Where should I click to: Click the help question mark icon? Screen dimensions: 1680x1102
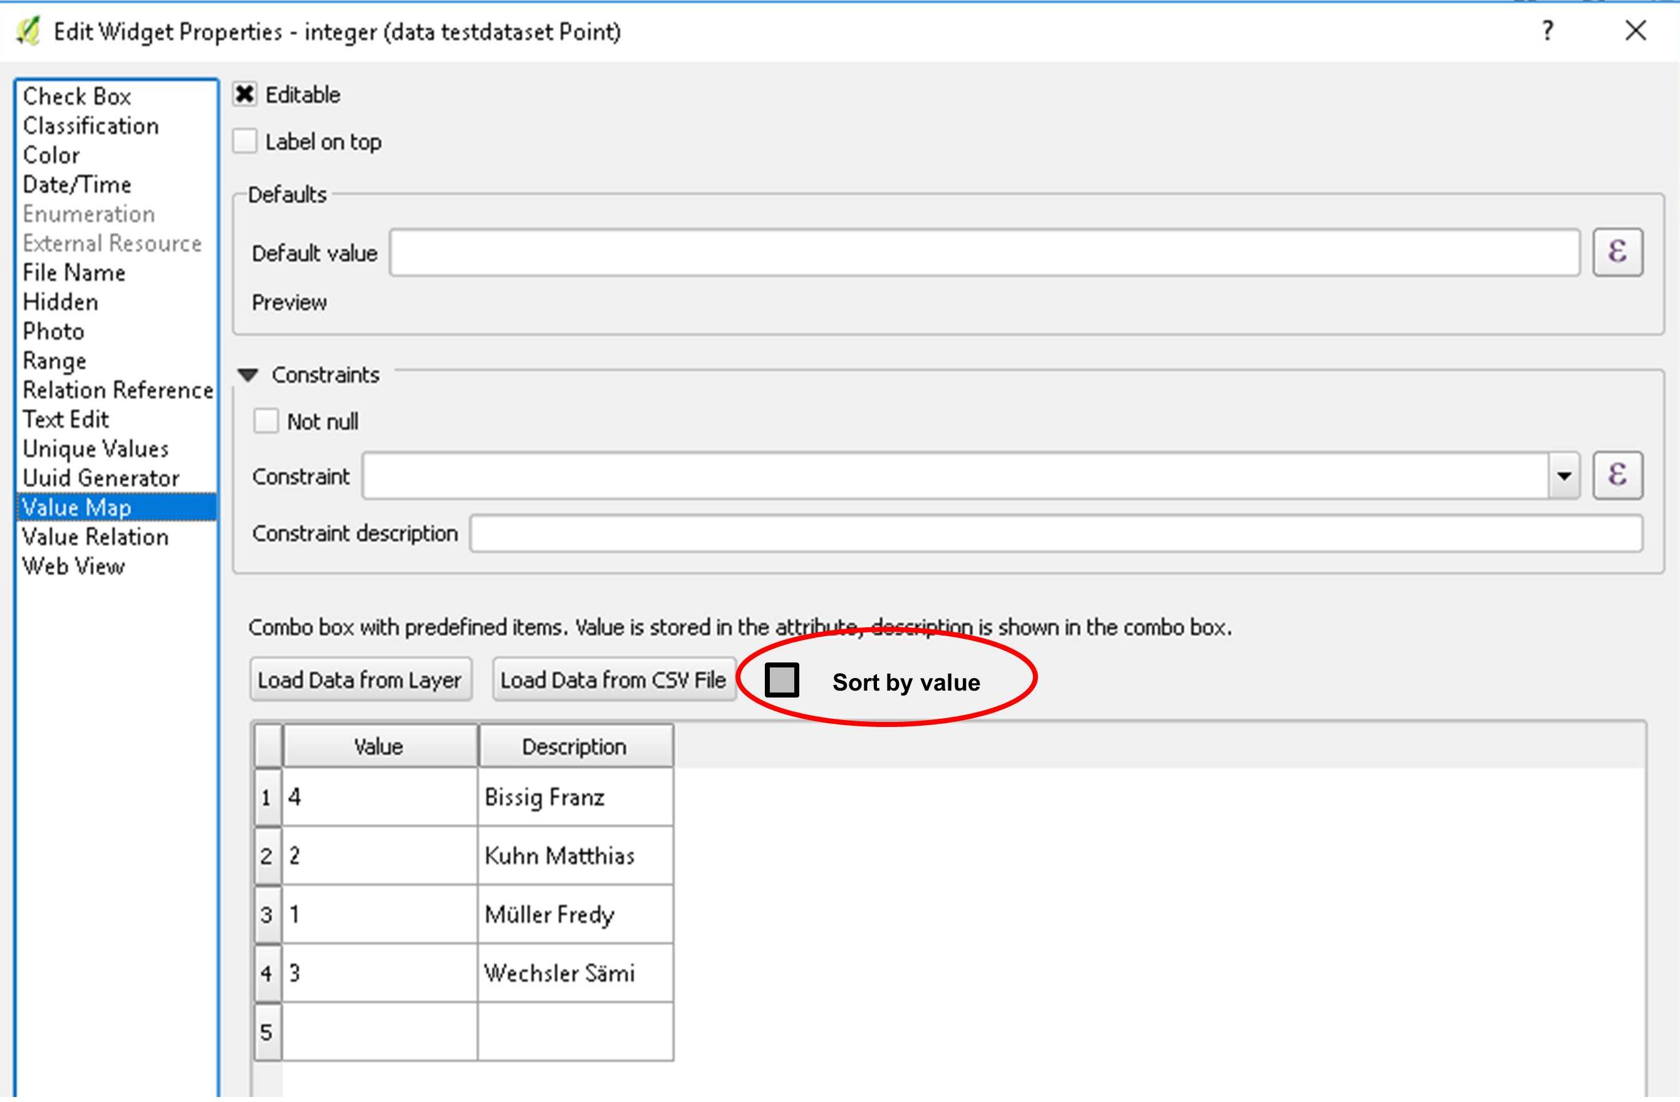(x=1547, y=31)
